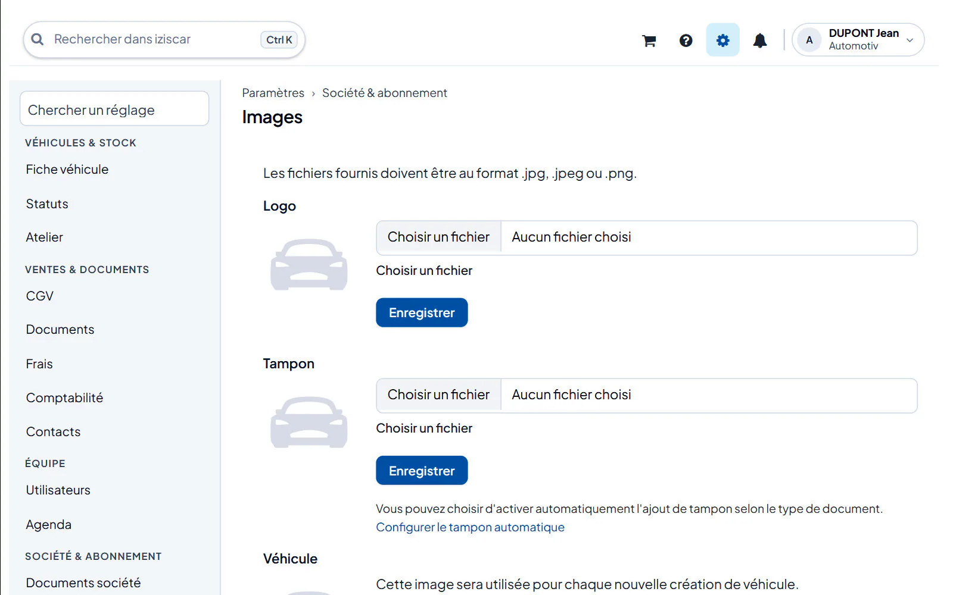Open the help question mark icon
The width and height of the screenshot is (953, 595).
(686, 40)
